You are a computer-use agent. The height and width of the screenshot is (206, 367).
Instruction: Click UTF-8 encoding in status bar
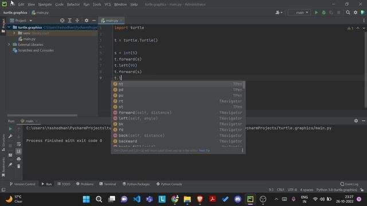tap(292, 190)
